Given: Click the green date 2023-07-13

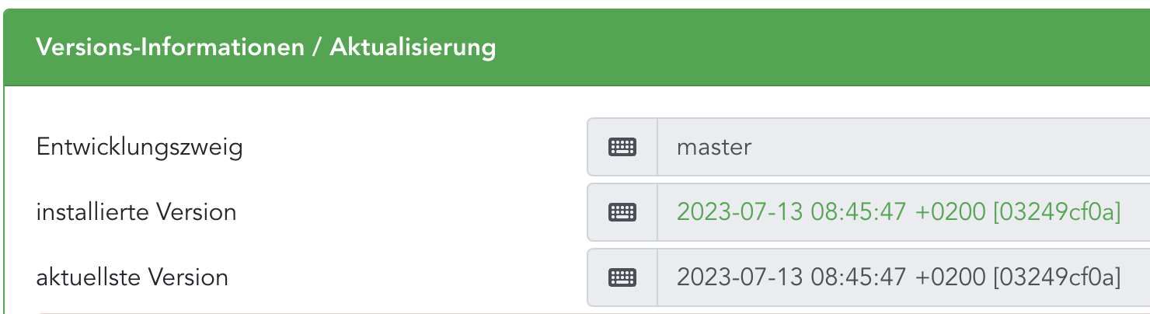Looking at the screenshot, I should (x=741, y=212).
